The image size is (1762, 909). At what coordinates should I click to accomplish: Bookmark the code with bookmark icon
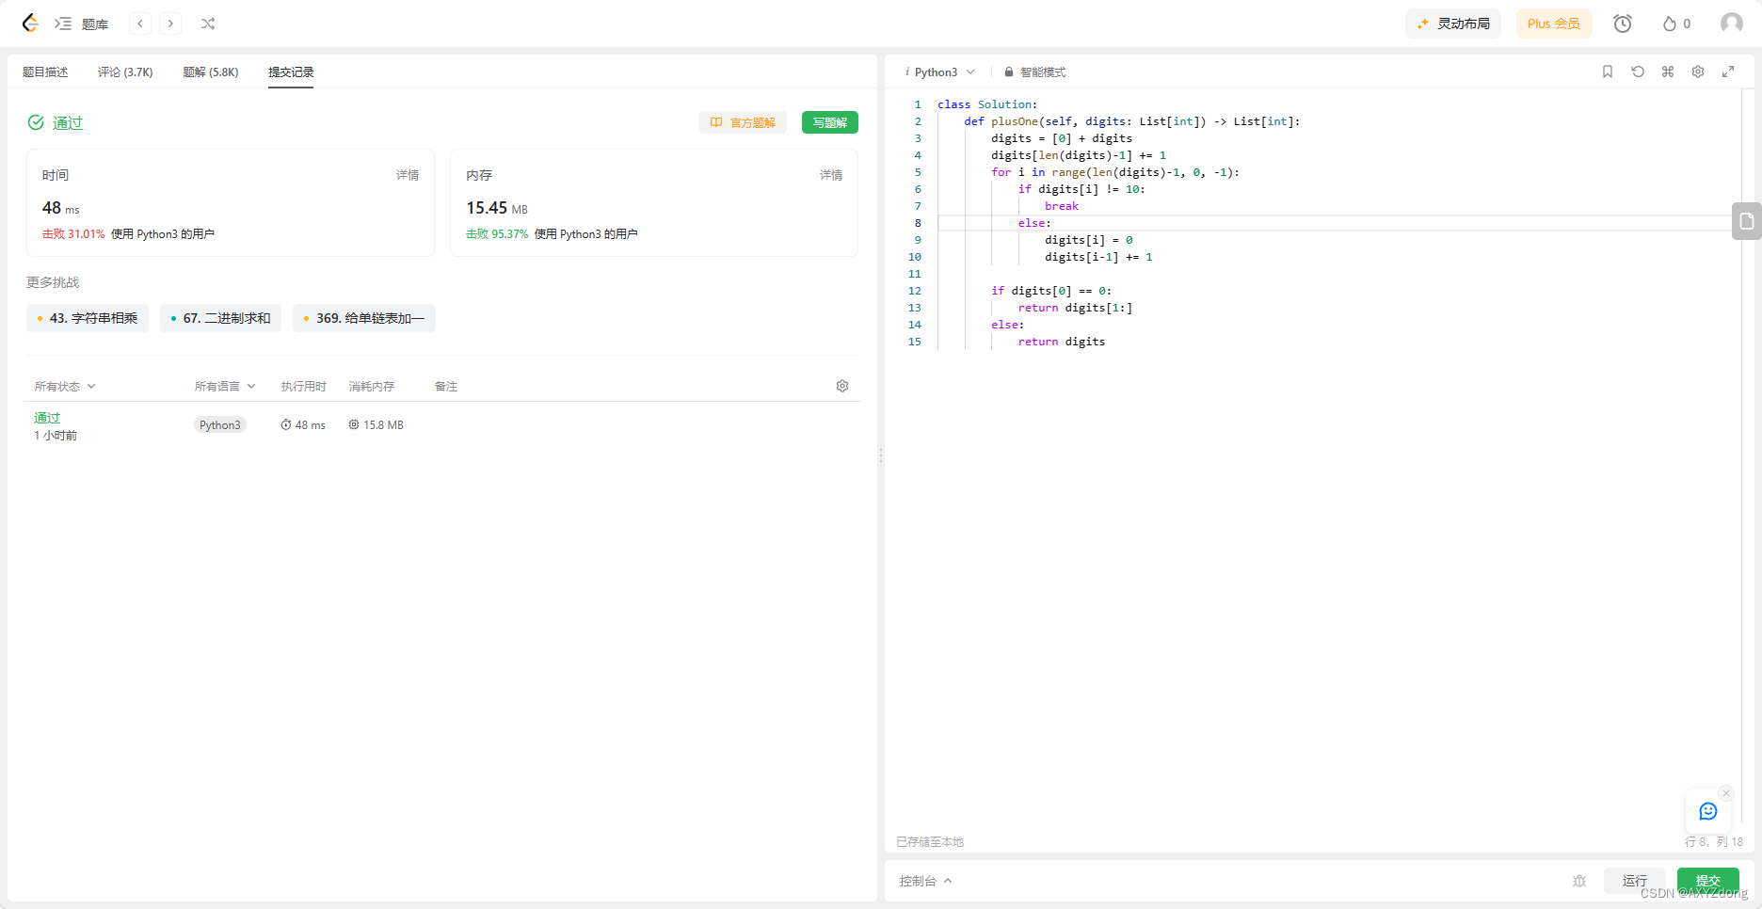tap(1608, 72)
